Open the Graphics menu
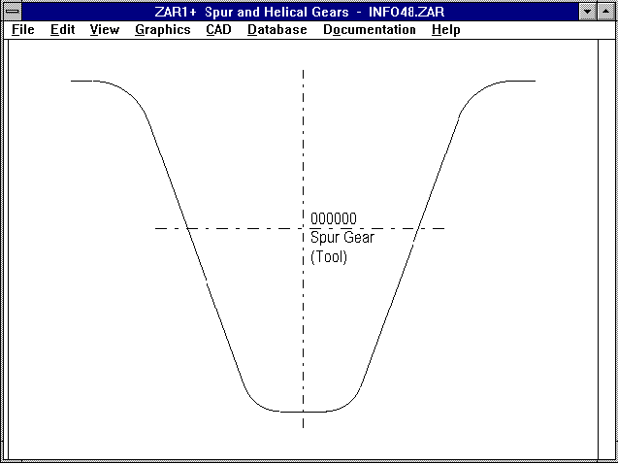 [162, 29]
